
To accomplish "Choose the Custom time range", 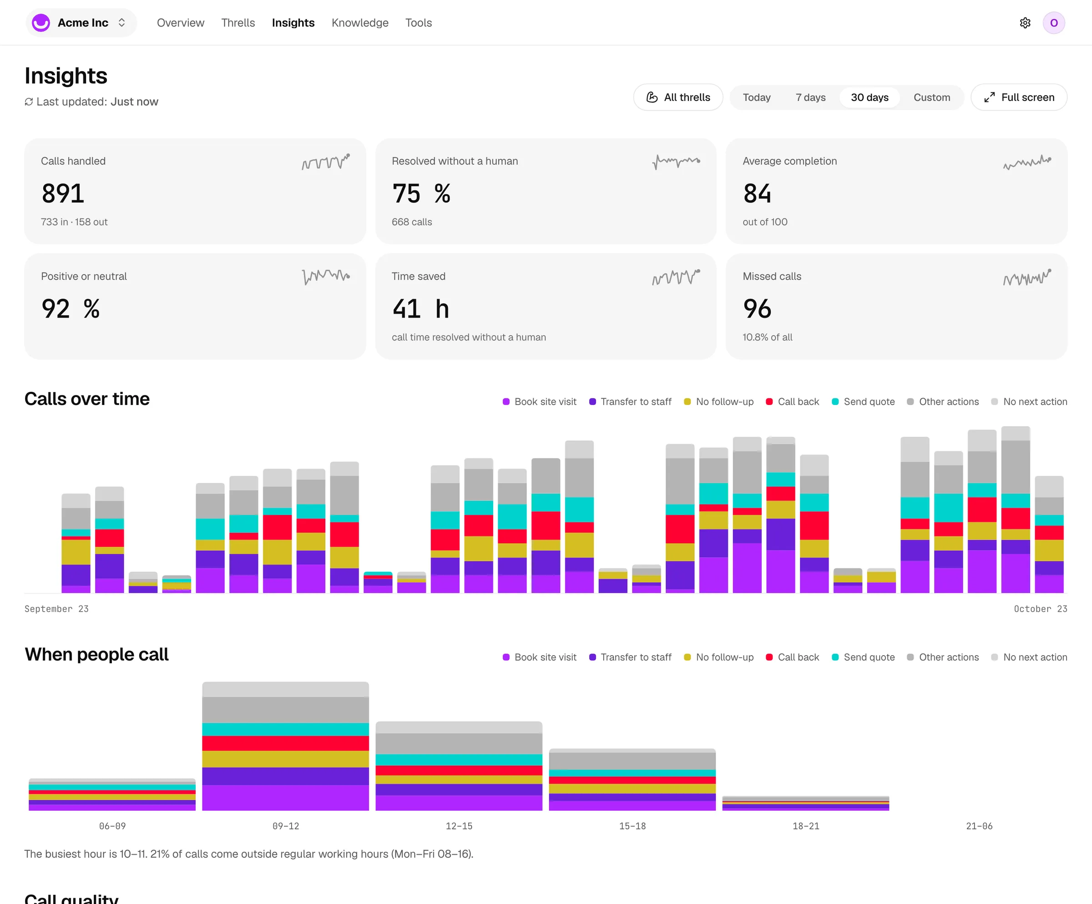I will 932,97.
